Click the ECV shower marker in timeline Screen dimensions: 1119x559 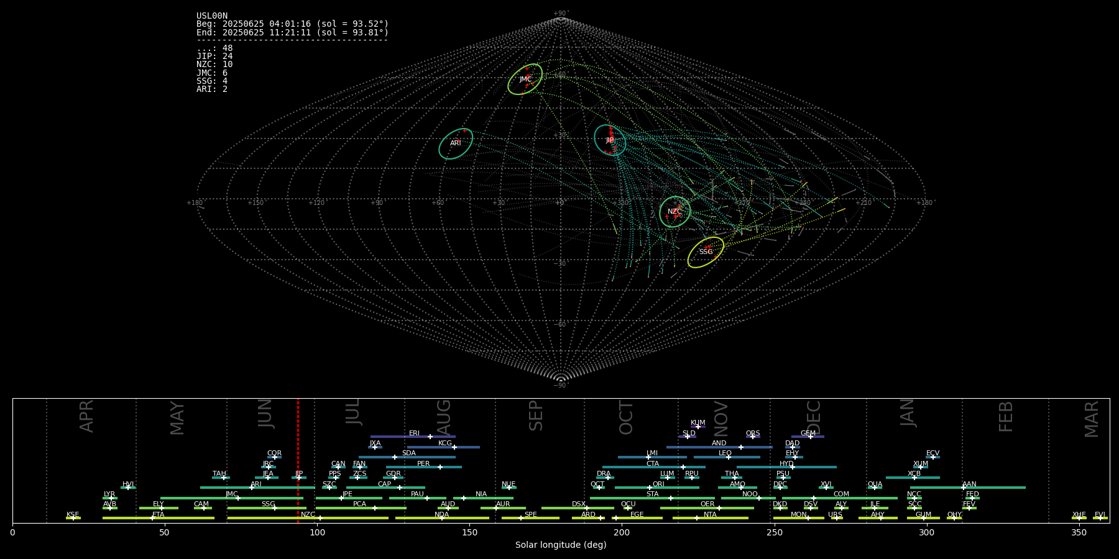pyautogui.click(x=932, y=457)
